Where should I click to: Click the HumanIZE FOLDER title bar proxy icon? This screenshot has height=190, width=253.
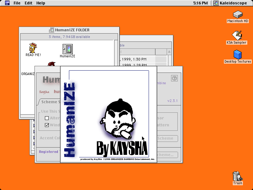[x=52, y=30]
